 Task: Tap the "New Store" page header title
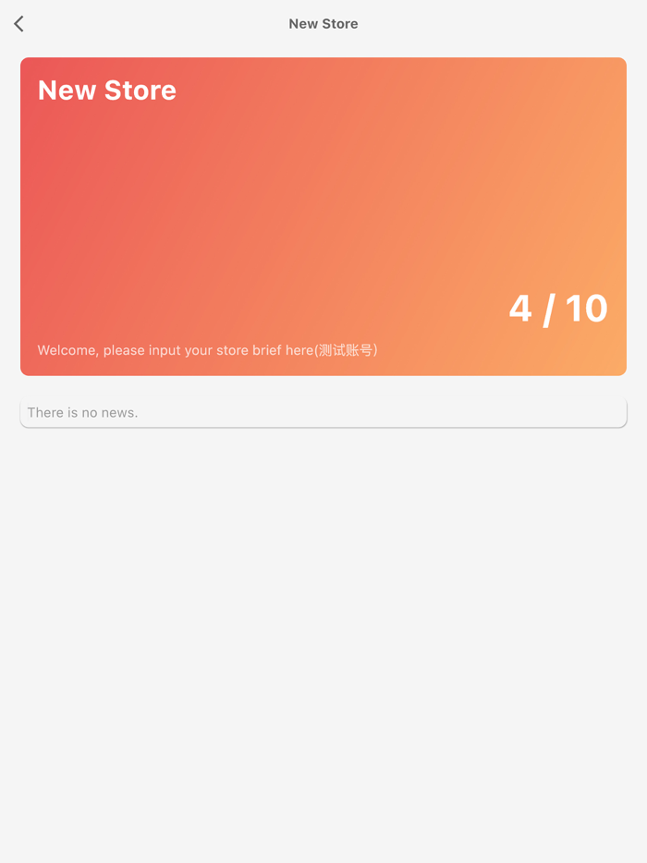pyautogui.click(x=323, y=24)
